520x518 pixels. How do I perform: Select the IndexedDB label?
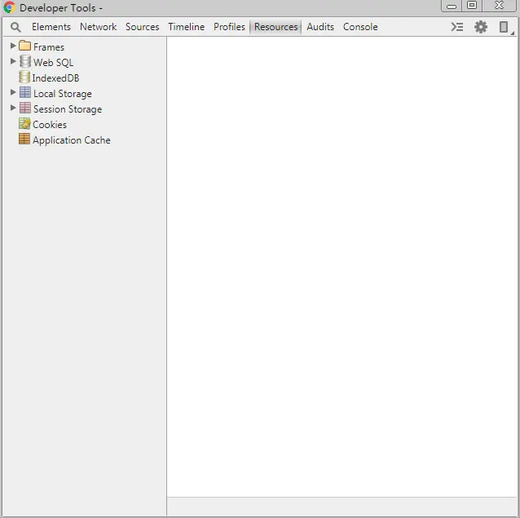point(55,78)
